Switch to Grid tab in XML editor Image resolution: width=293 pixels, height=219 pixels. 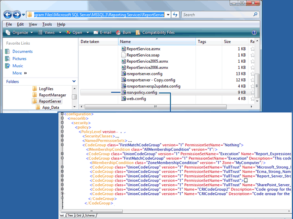pos(79,215)
